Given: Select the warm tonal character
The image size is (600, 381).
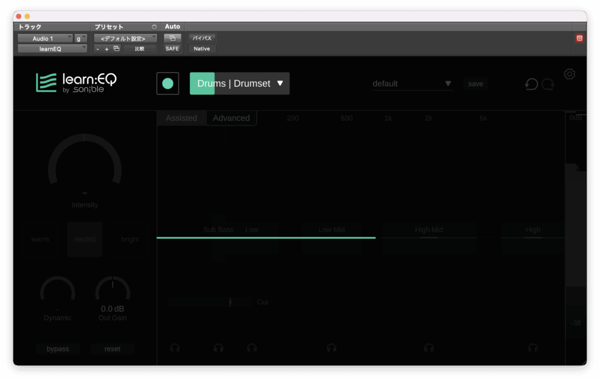Looking at the screenshot, I should tap(40, 239).
